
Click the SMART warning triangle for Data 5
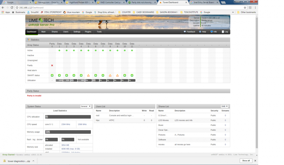coord(88,75)
